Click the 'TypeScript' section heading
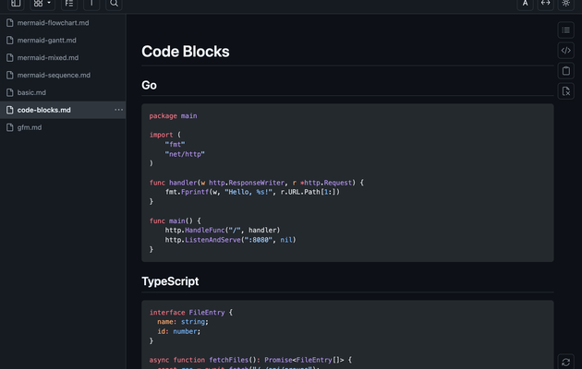This screenshot has width=582, height=369. click(x=170, y=281)
